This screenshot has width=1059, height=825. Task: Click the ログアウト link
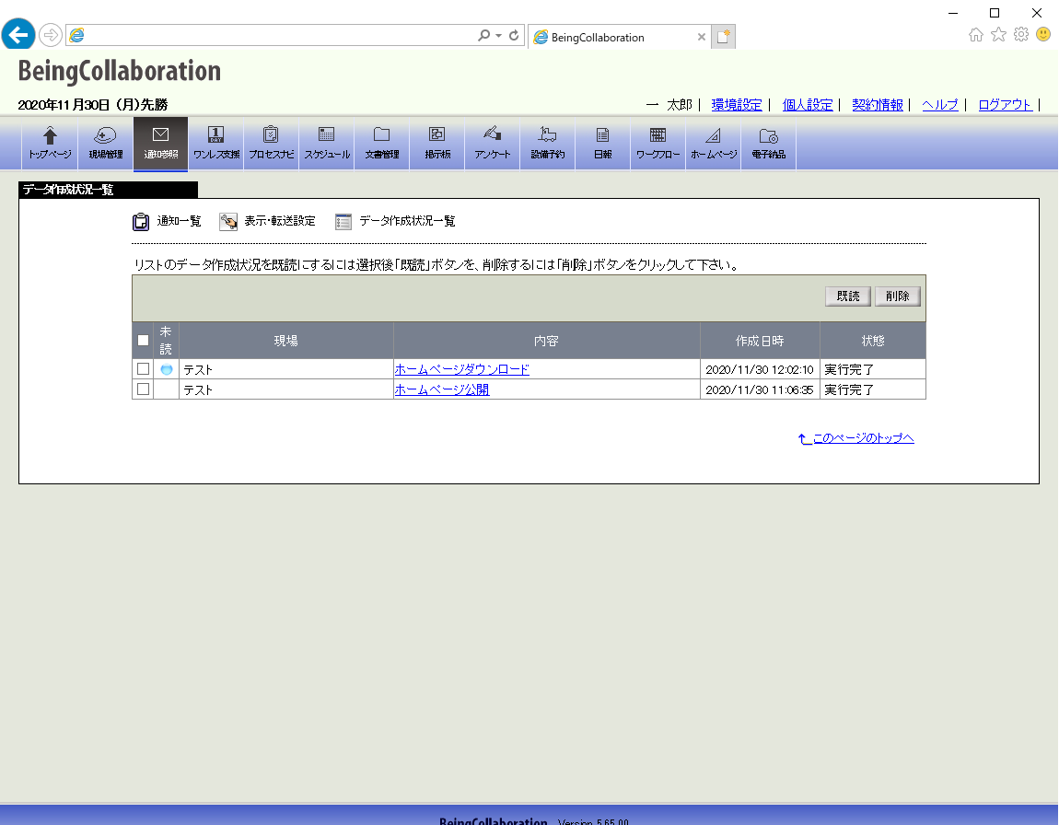click(x=1006, y=105)
